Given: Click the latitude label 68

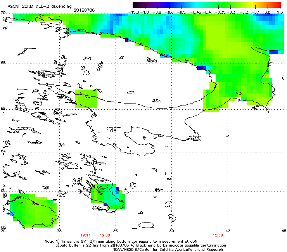Looking at the screenshot, I should pos(3,63).
